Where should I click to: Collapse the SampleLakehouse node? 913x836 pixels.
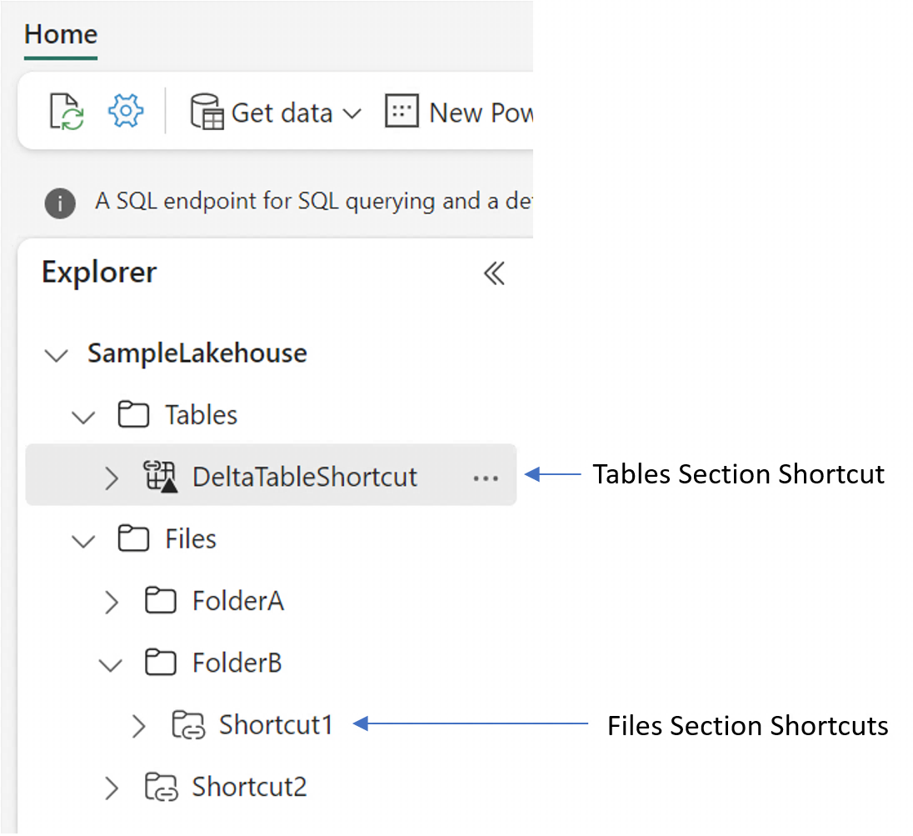click(x=55, y=354)
